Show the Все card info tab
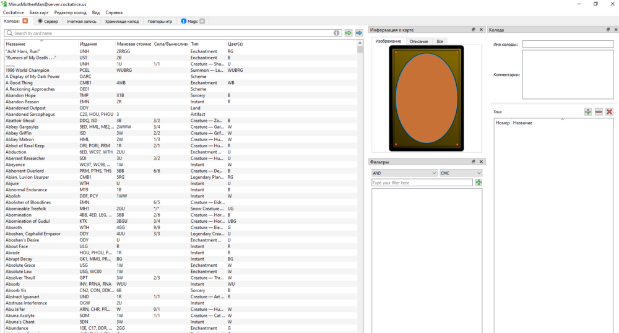Image resolution: width=619 pixels, height=333 pixels. (x=439, y=41)
